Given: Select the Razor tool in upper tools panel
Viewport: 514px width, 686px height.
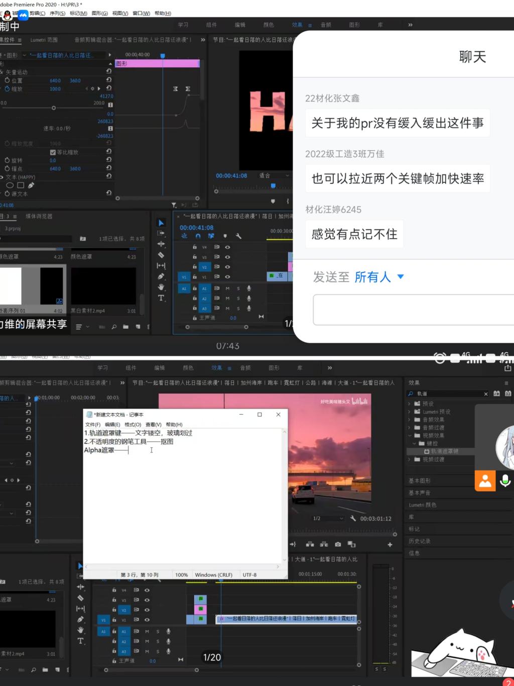Looking at the screenshot, I should [161, 255].
